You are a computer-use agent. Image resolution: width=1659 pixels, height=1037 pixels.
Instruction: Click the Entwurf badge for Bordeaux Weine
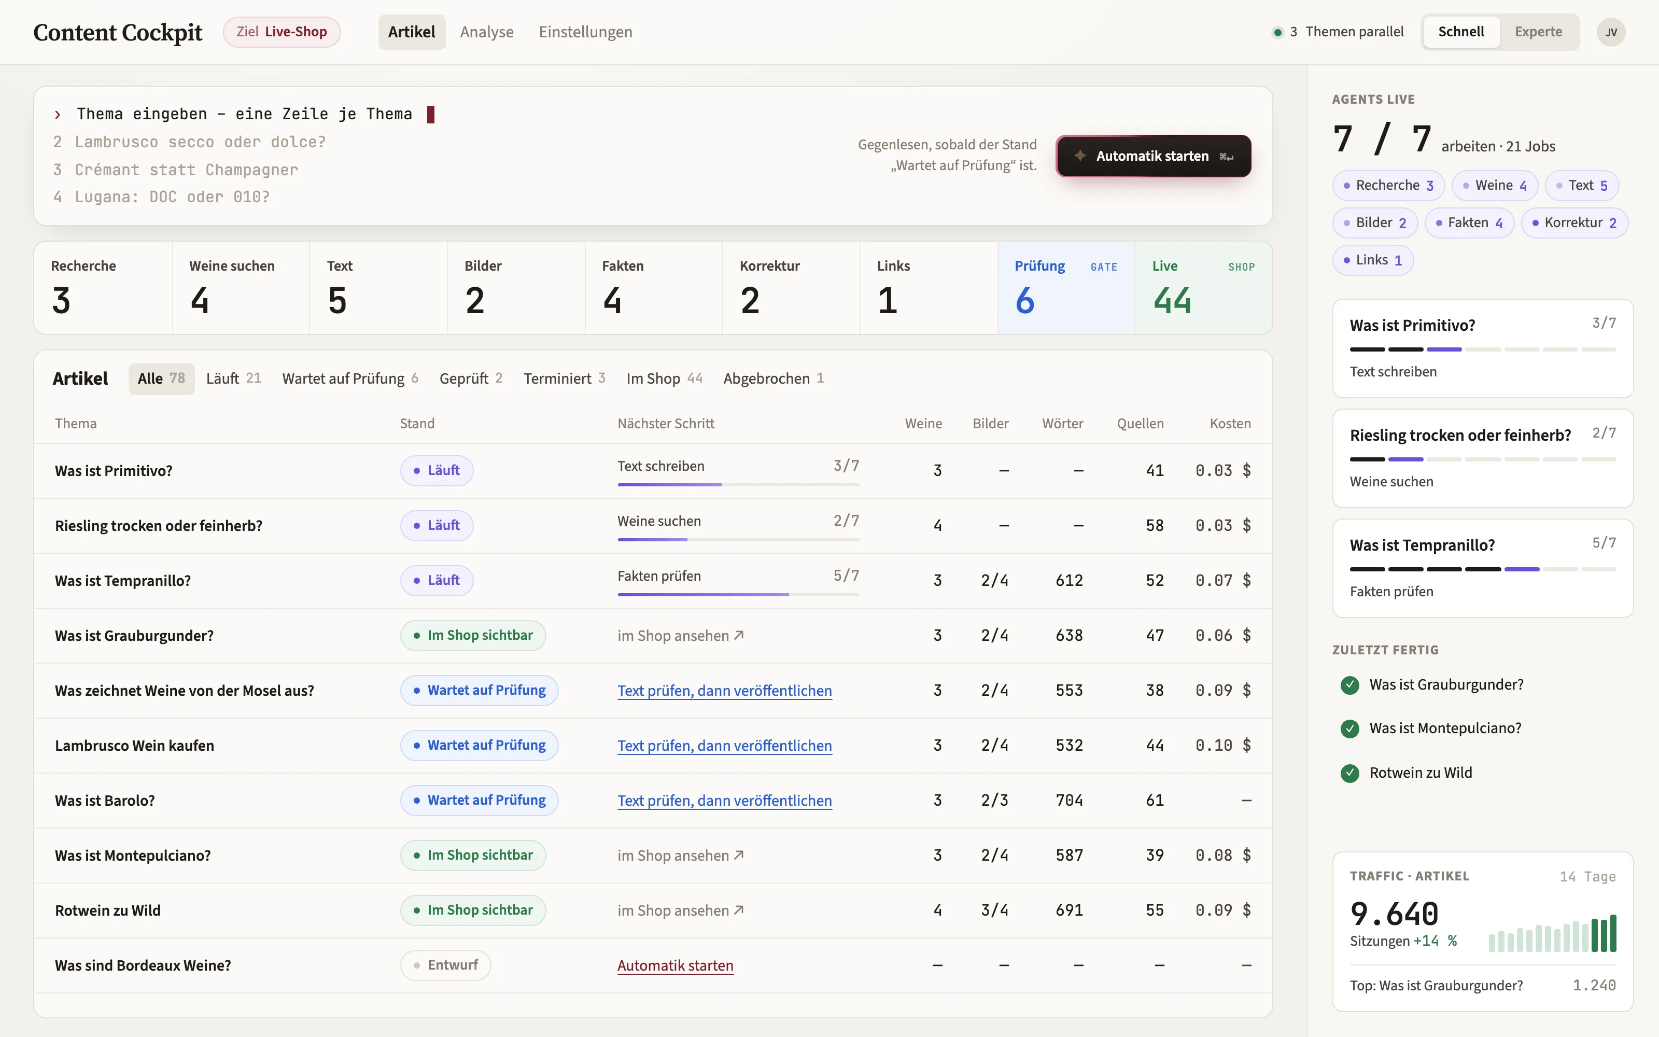pyautogui.click(x=446, y=965)
